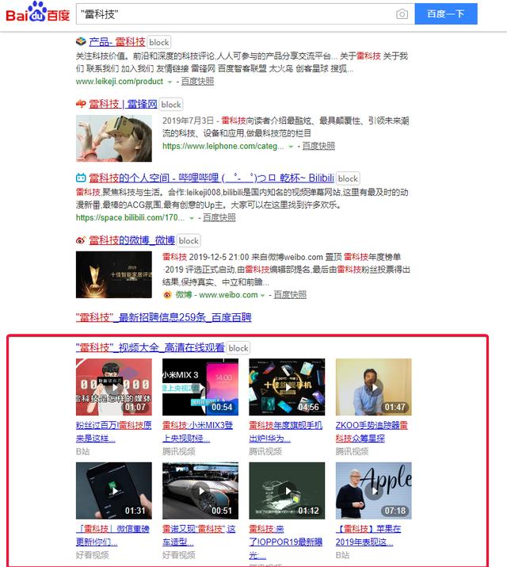Image resolution: width=507 pixels, height=567 pixels.
Task: Expand dropdown arrow after www.weibo.com
Action: [x=262, y=296]
